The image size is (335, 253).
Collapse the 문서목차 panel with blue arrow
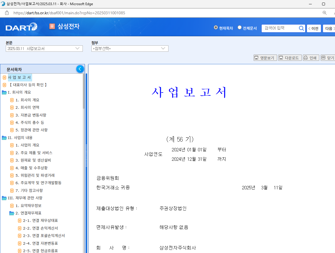(x=80, y=69)
